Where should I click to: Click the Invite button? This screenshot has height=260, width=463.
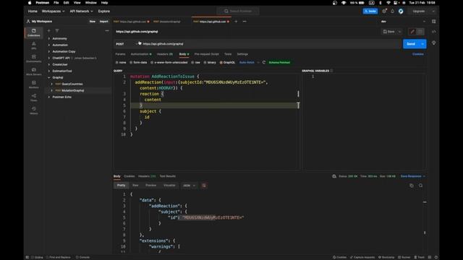370,12
